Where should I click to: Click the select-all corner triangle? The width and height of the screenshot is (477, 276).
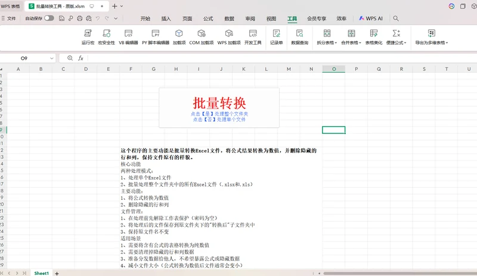click(2, 69)
